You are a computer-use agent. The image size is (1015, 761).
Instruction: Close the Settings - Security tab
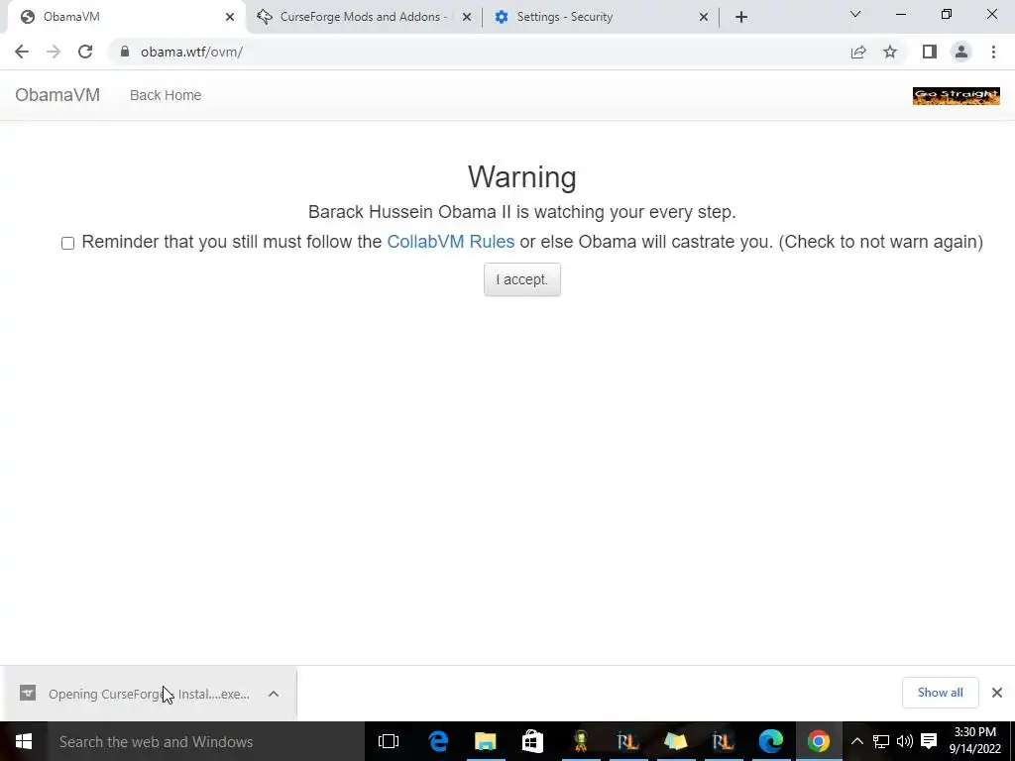(x=704, y=17)
